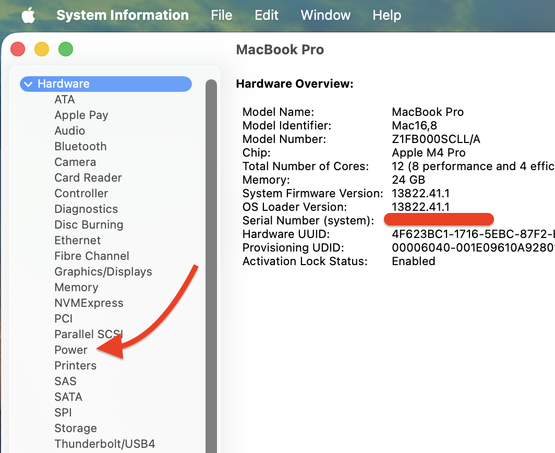The image size is (555, 453).
Task: Open the Apple menu icon
Action: (28, 16)
